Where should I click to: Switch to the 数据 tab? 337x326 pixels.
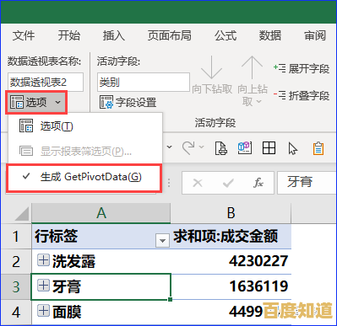[x=270, y=35]
